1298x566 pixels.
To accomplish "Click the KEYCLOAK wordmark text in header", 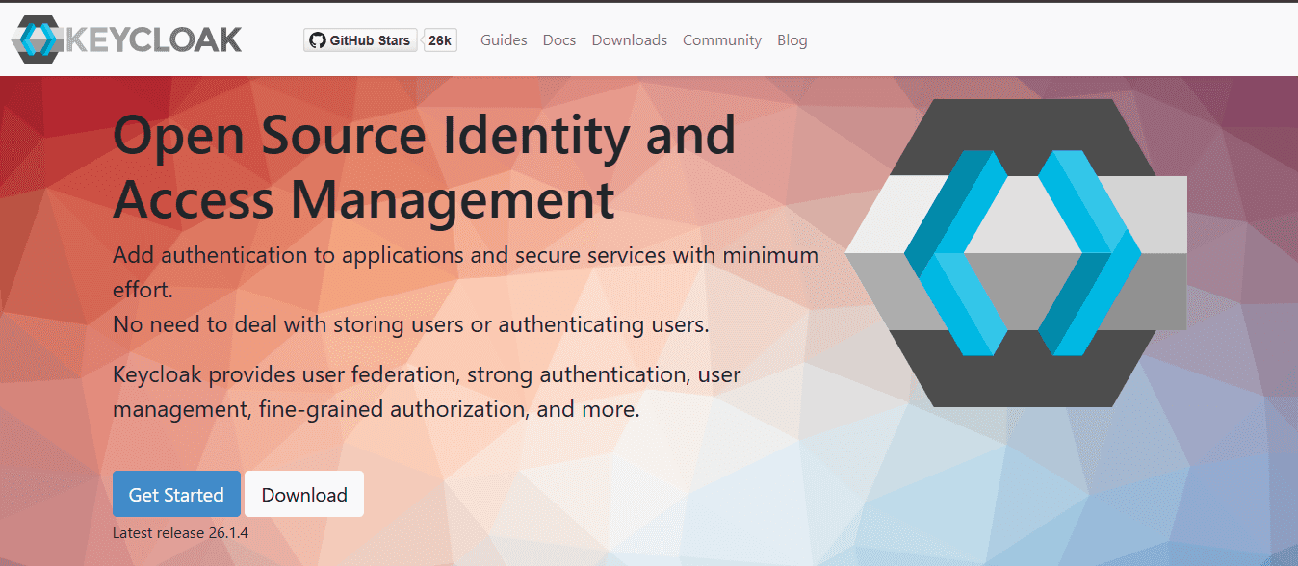I will coord(154,39).
